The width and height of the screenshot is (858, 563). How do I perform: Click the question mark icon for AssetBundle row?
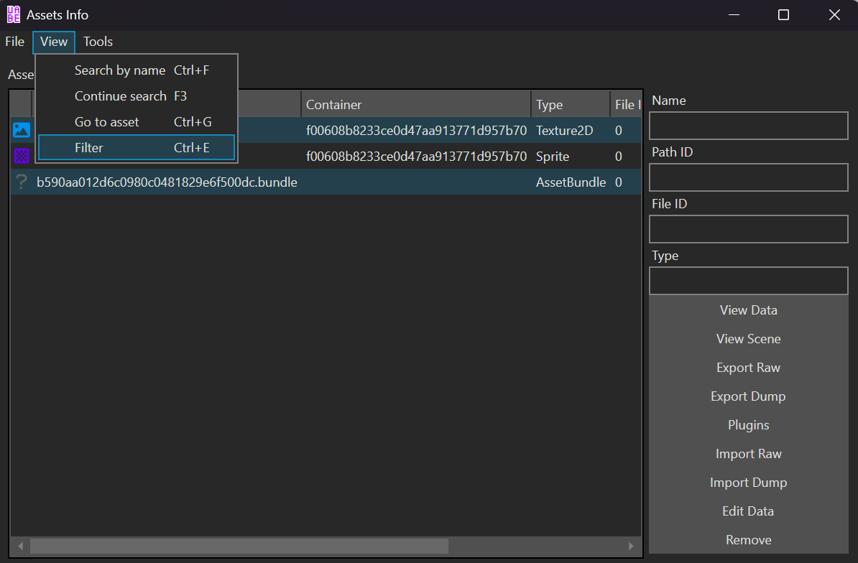click(22, 182)
